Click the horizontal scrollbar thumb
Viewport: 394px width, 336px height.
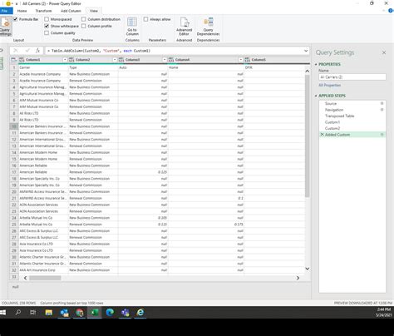(x=45, y=278)
